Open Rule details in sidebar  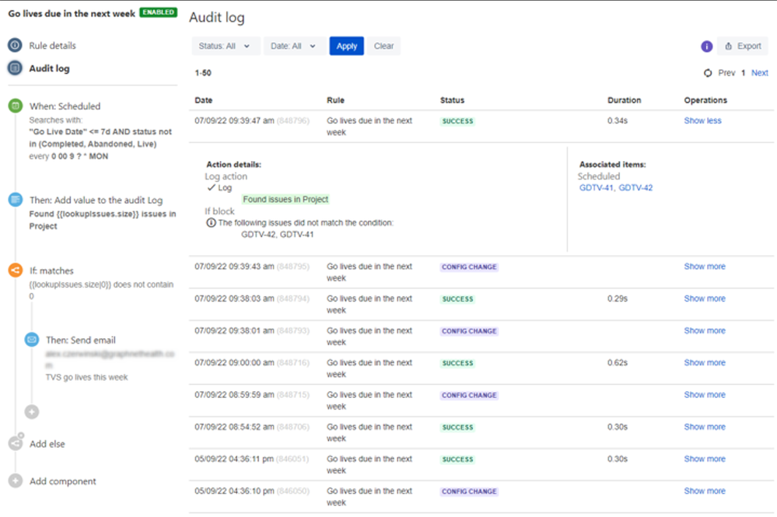coord(52,46)
